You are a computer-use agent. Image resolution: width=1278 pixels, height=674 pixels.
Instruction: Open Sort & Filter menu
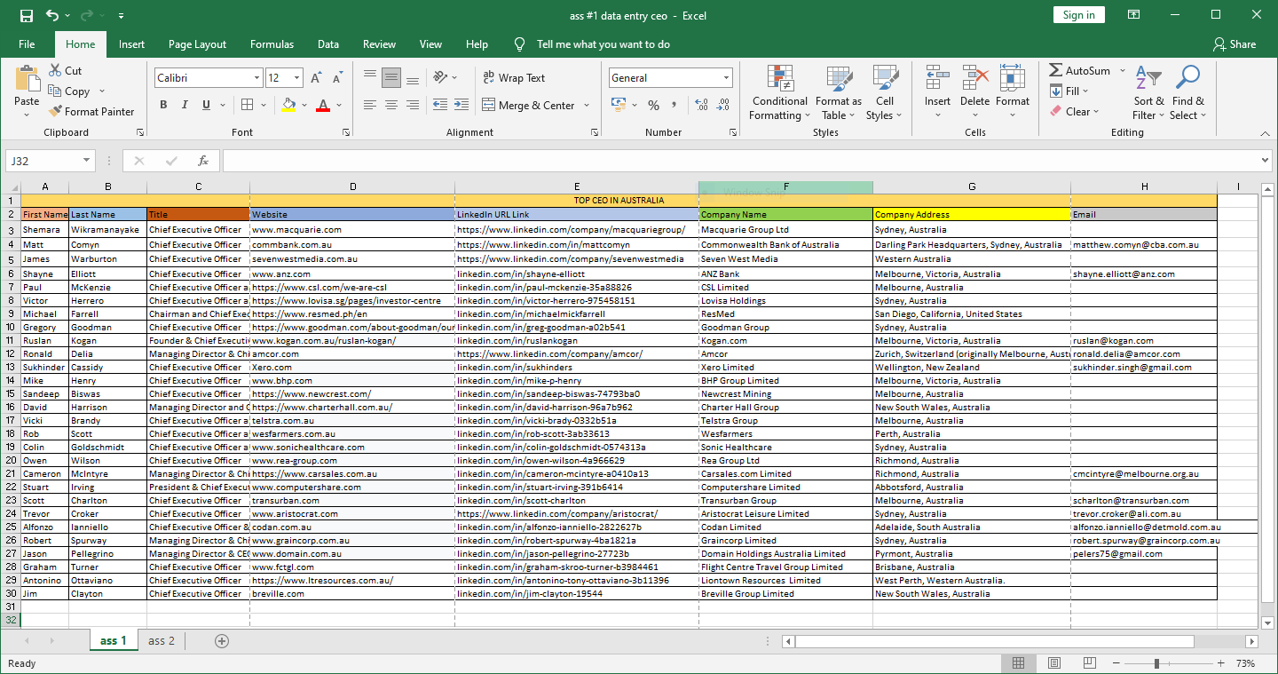tap(1148, 93)
